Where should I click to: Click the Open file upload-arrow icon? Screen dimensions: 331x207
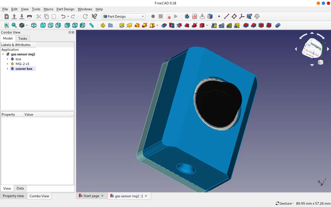14,17
